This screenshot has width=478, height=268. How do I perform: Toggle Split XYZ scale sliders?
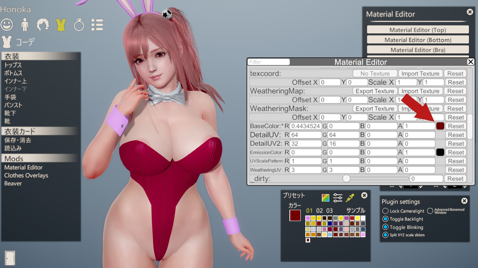[x=385, y=235]
